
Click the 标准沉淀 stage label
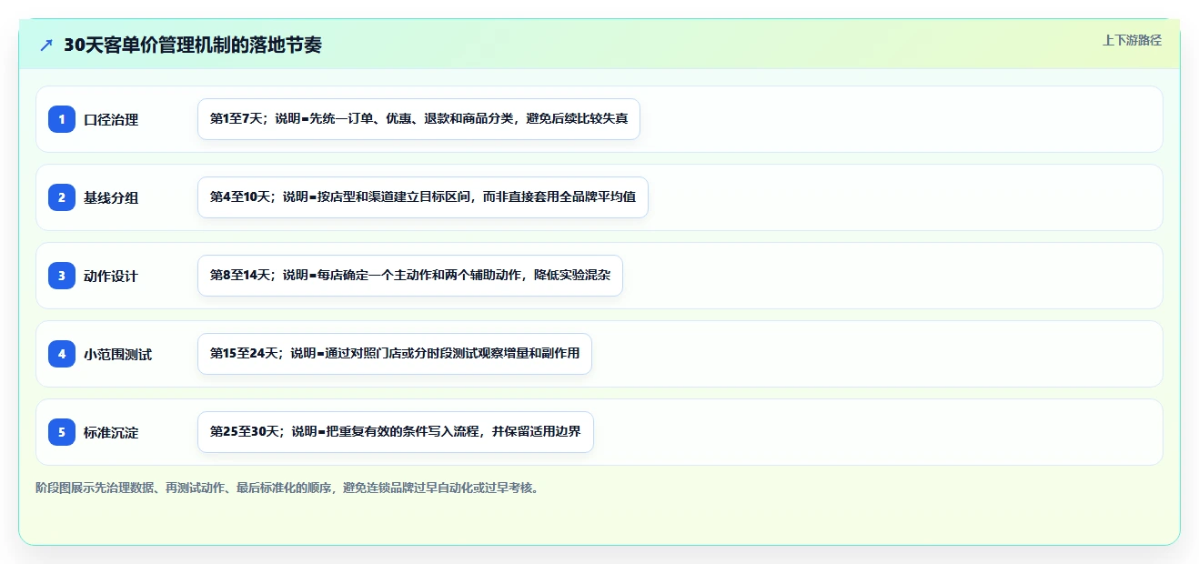111,432
